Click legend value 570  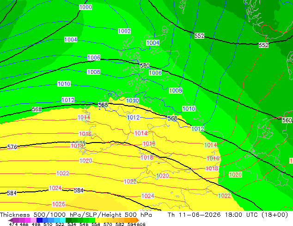tap(108, 224)
